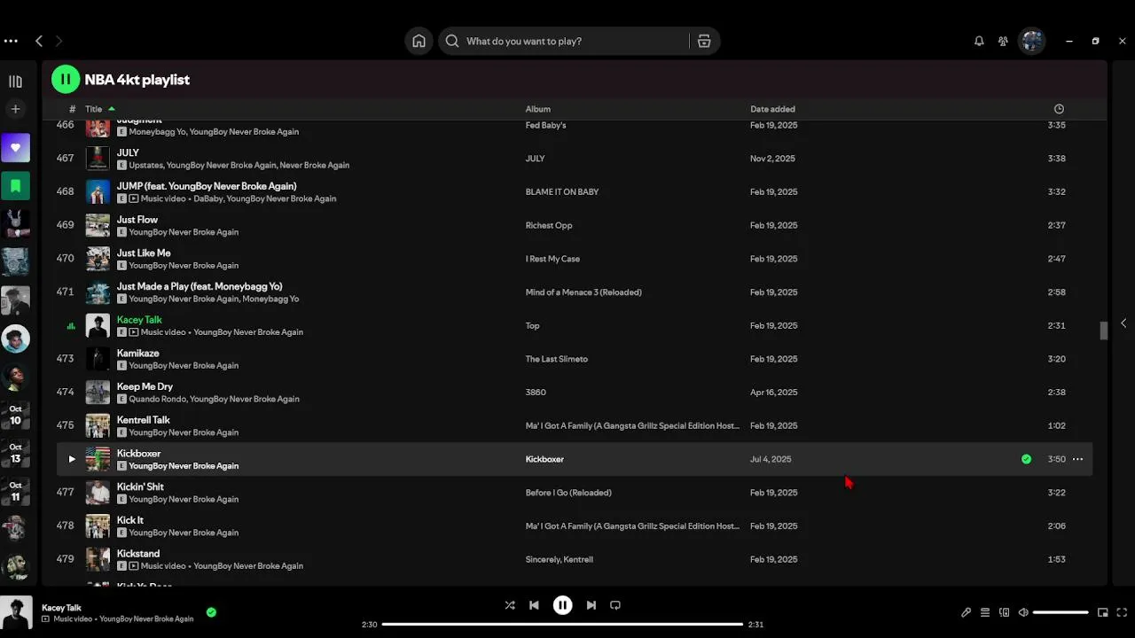Sort by the # column header
1135x638 pixels.
(x=73, y=109)
